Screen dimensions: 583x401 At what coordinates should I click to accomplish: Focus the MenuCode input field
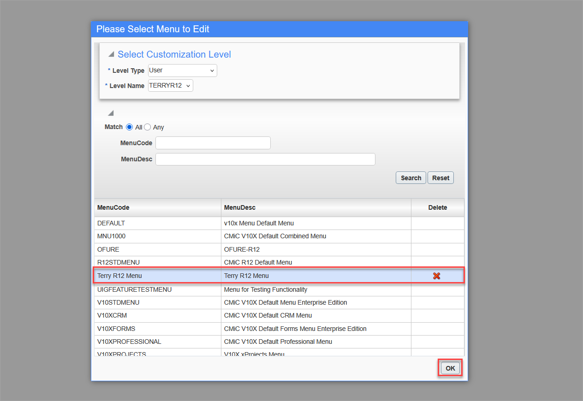point(213,143)
